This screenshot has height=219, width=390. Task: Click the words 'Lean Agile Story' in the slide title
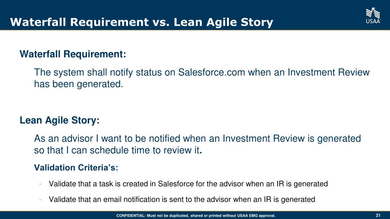(223, 22)
